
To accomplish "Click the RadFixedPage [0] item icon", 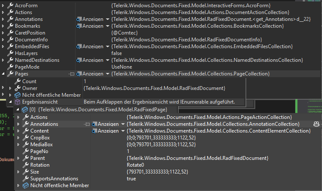I will point(25,110).
